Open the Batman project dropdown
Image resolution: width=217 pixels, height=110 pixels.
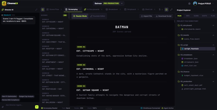(x=109, y=3)
